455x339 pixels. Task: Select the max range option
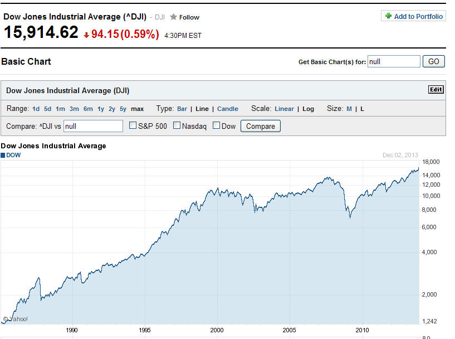point(137,109)
